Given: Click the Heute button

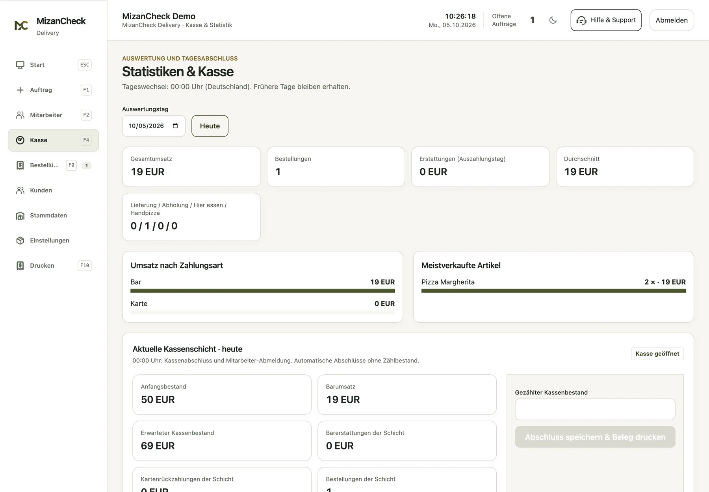Looking at the screenshot, I should 210,126.
